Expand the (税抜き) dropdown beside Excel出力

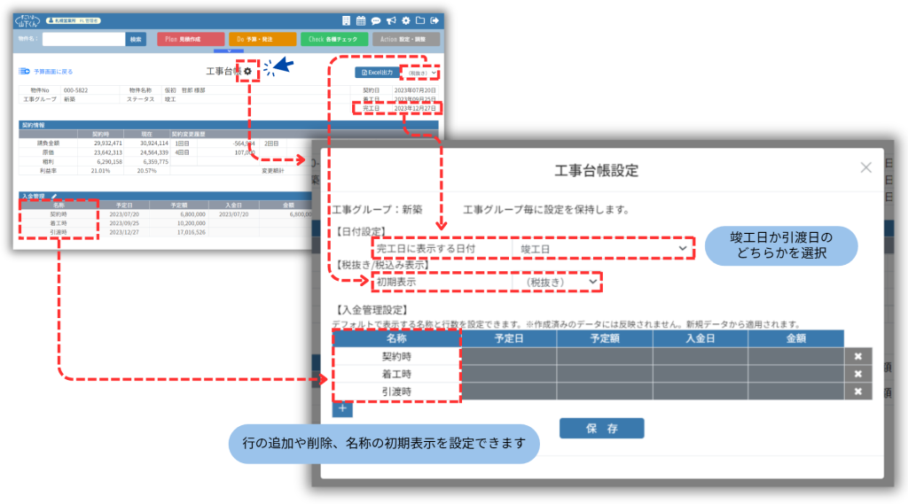[x=421, y=72]
